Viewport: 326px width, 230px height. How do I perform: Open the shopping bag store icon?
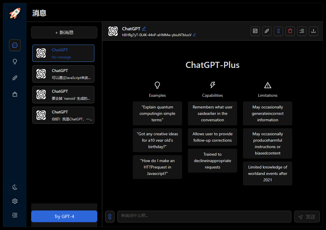click(15, 94)
